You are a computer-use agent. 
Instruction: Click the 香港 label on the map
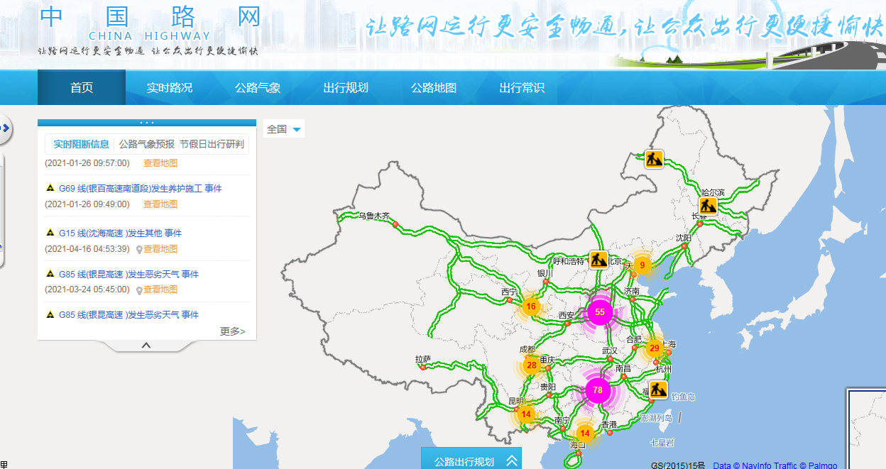[x=609, y=424]
